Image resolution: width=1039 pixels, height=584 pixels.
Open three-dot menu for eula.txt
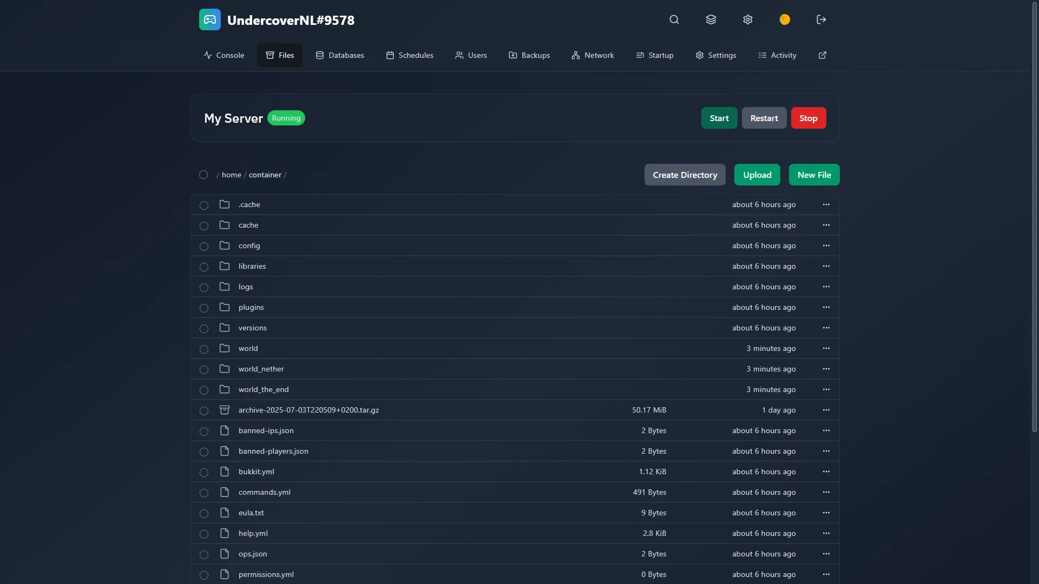(x=826, y=513)
